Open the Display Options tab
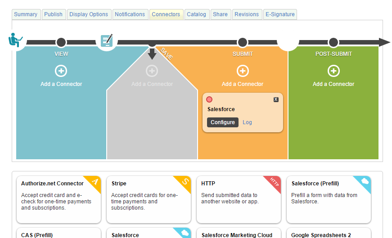392x238 pixels. click(x=89, y=14)
